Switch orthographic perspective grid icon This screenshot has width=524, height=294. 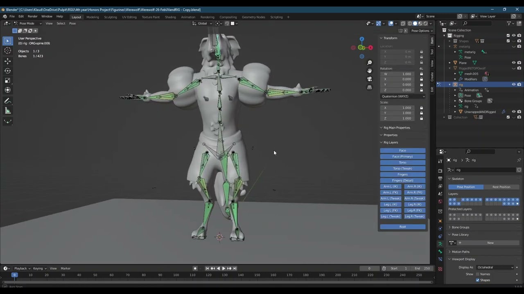point(370,87)
